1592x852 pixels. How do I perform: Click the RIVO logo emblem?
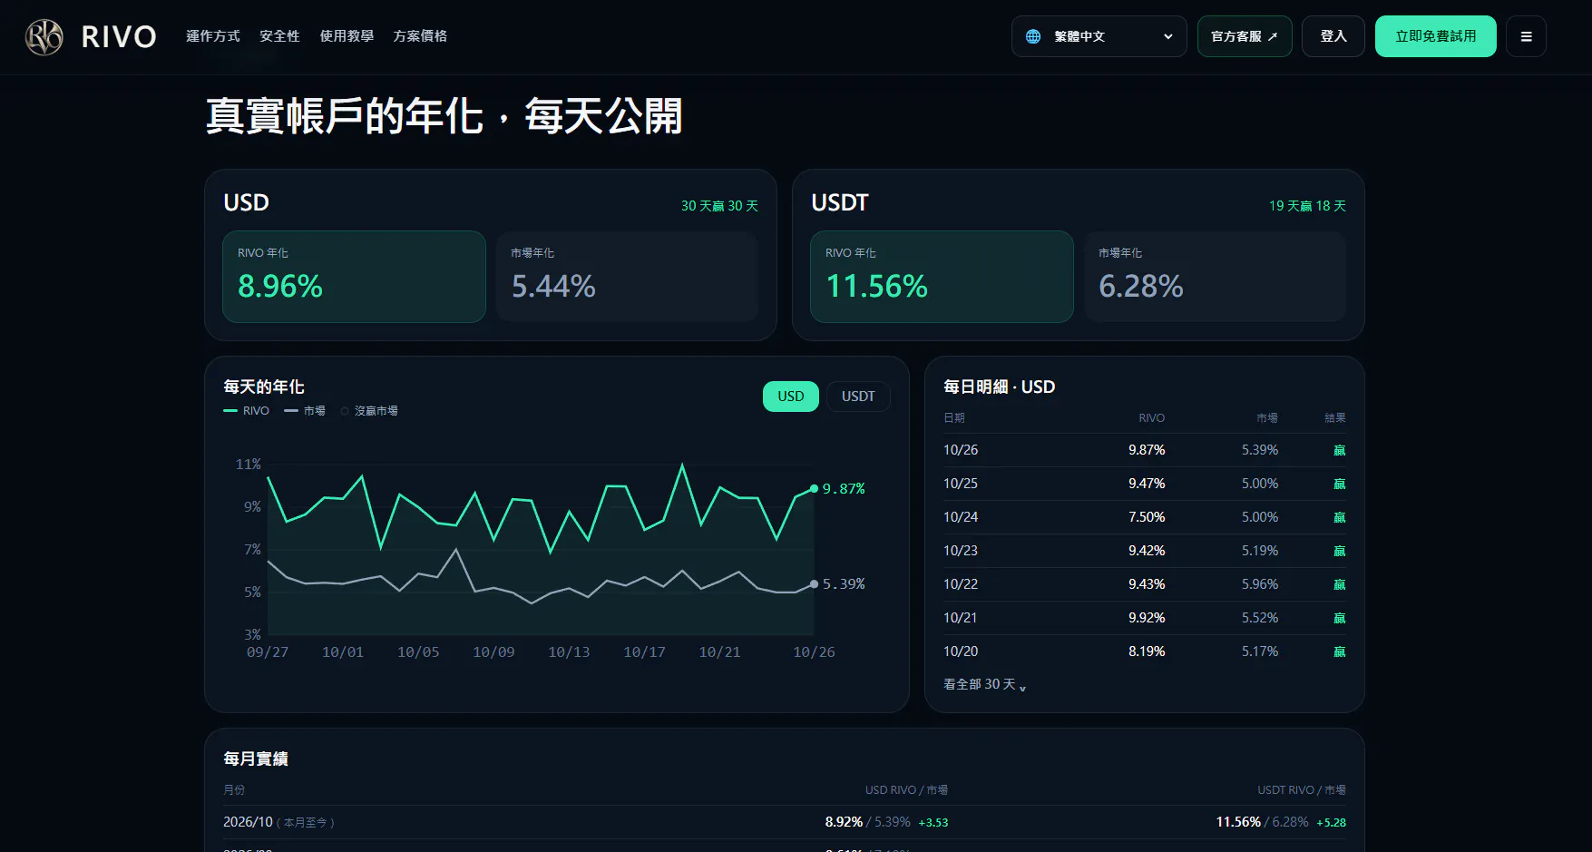44,37
